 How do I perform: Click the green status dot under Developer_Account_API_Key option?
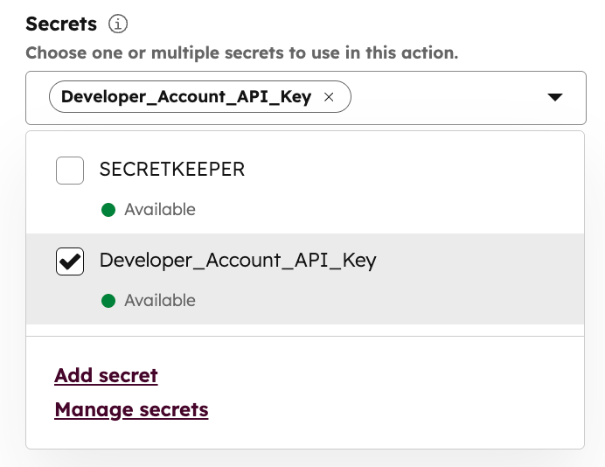(x=108, y=301)
